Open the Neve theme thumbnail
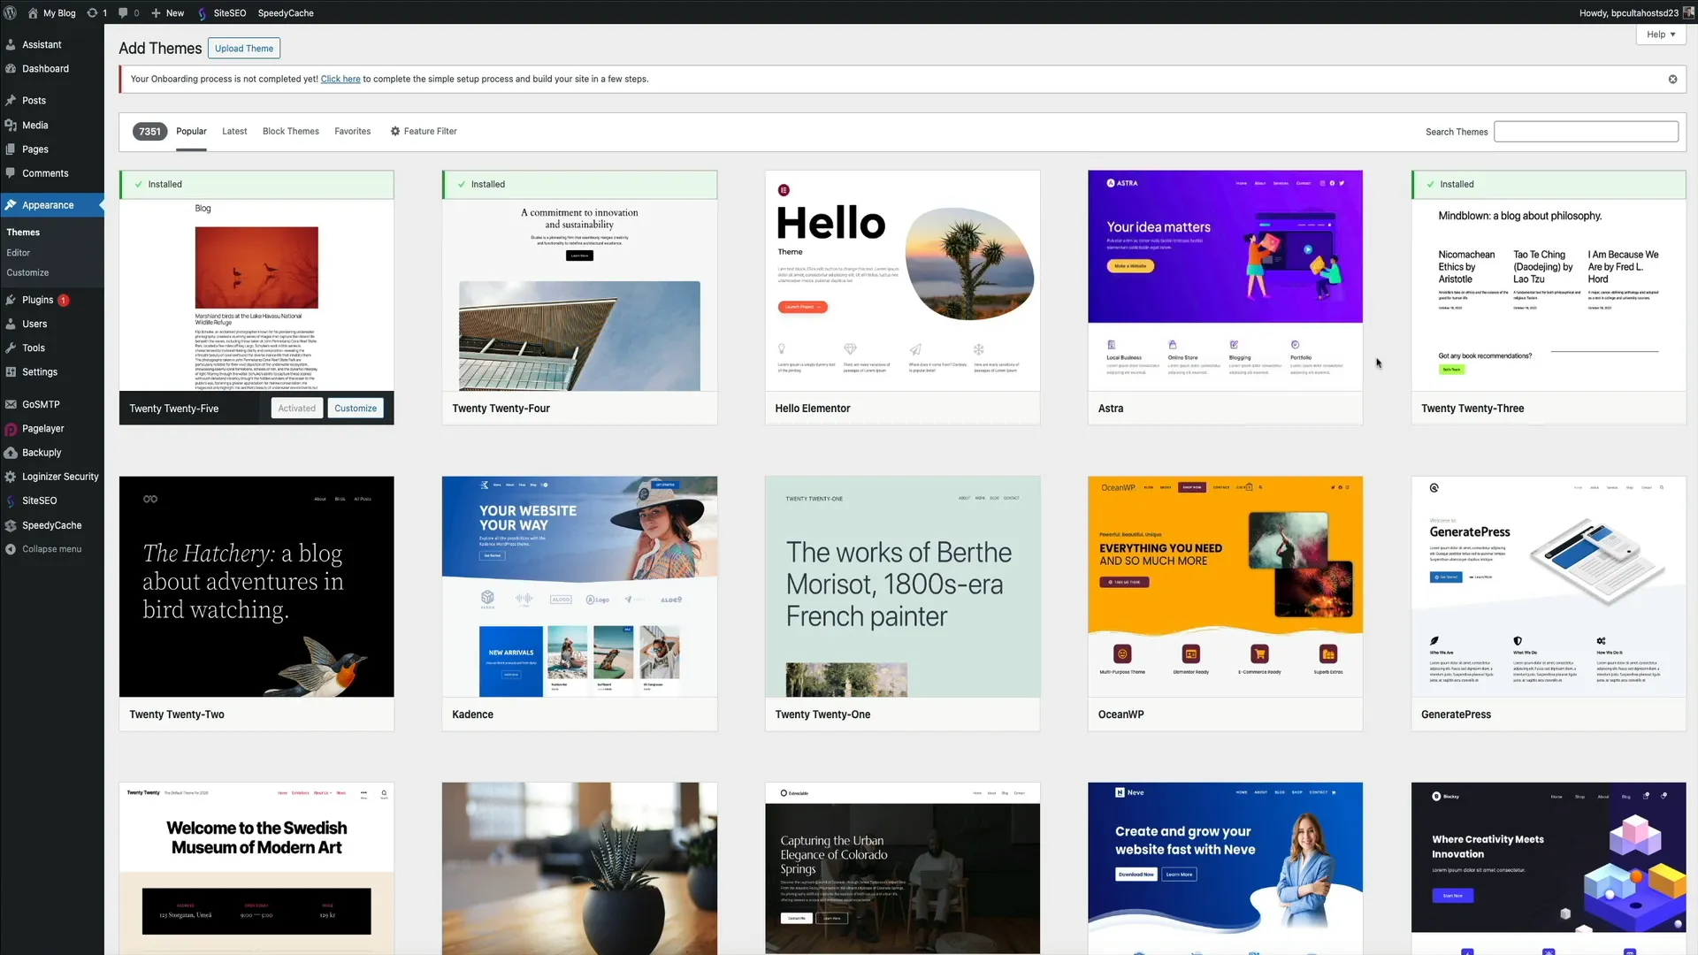This screenshot has width=1698, height=955. click(1225, 868)
